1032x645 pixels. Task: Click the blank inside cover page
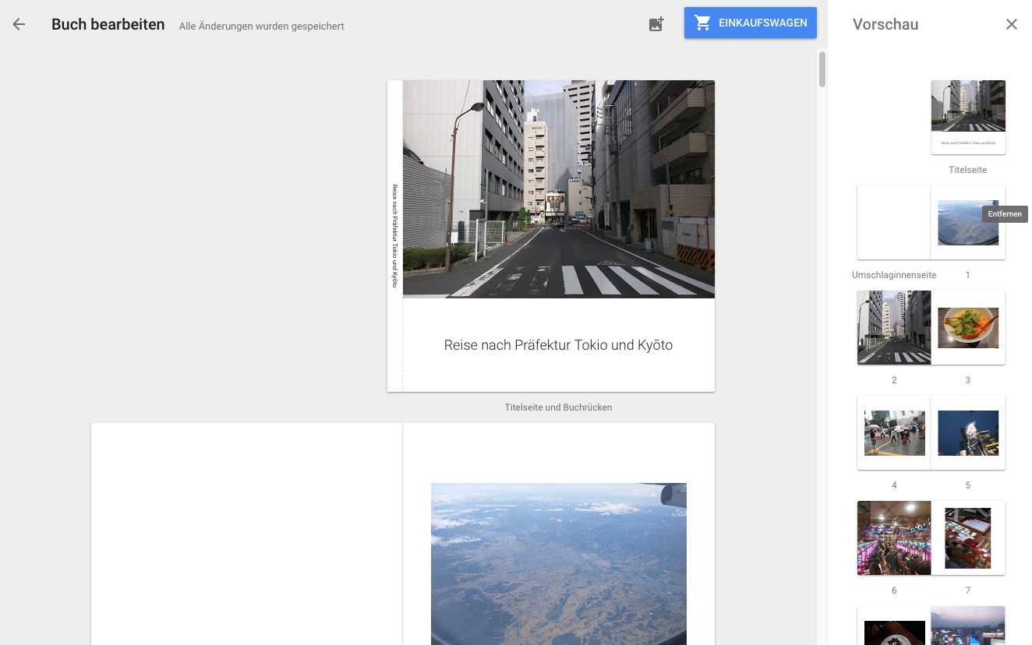point(247,534)
